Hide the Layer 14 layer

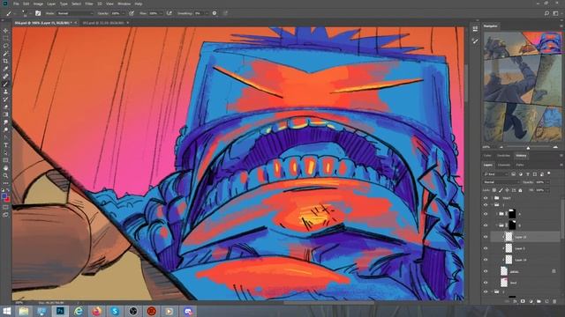tap(486, 260)
